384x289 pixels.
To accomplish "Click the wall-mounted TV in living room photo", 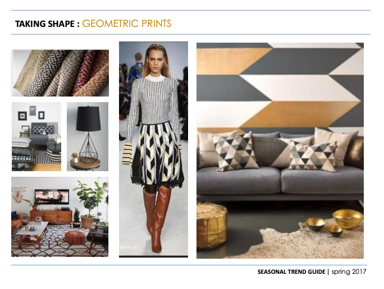I will 52,196.
